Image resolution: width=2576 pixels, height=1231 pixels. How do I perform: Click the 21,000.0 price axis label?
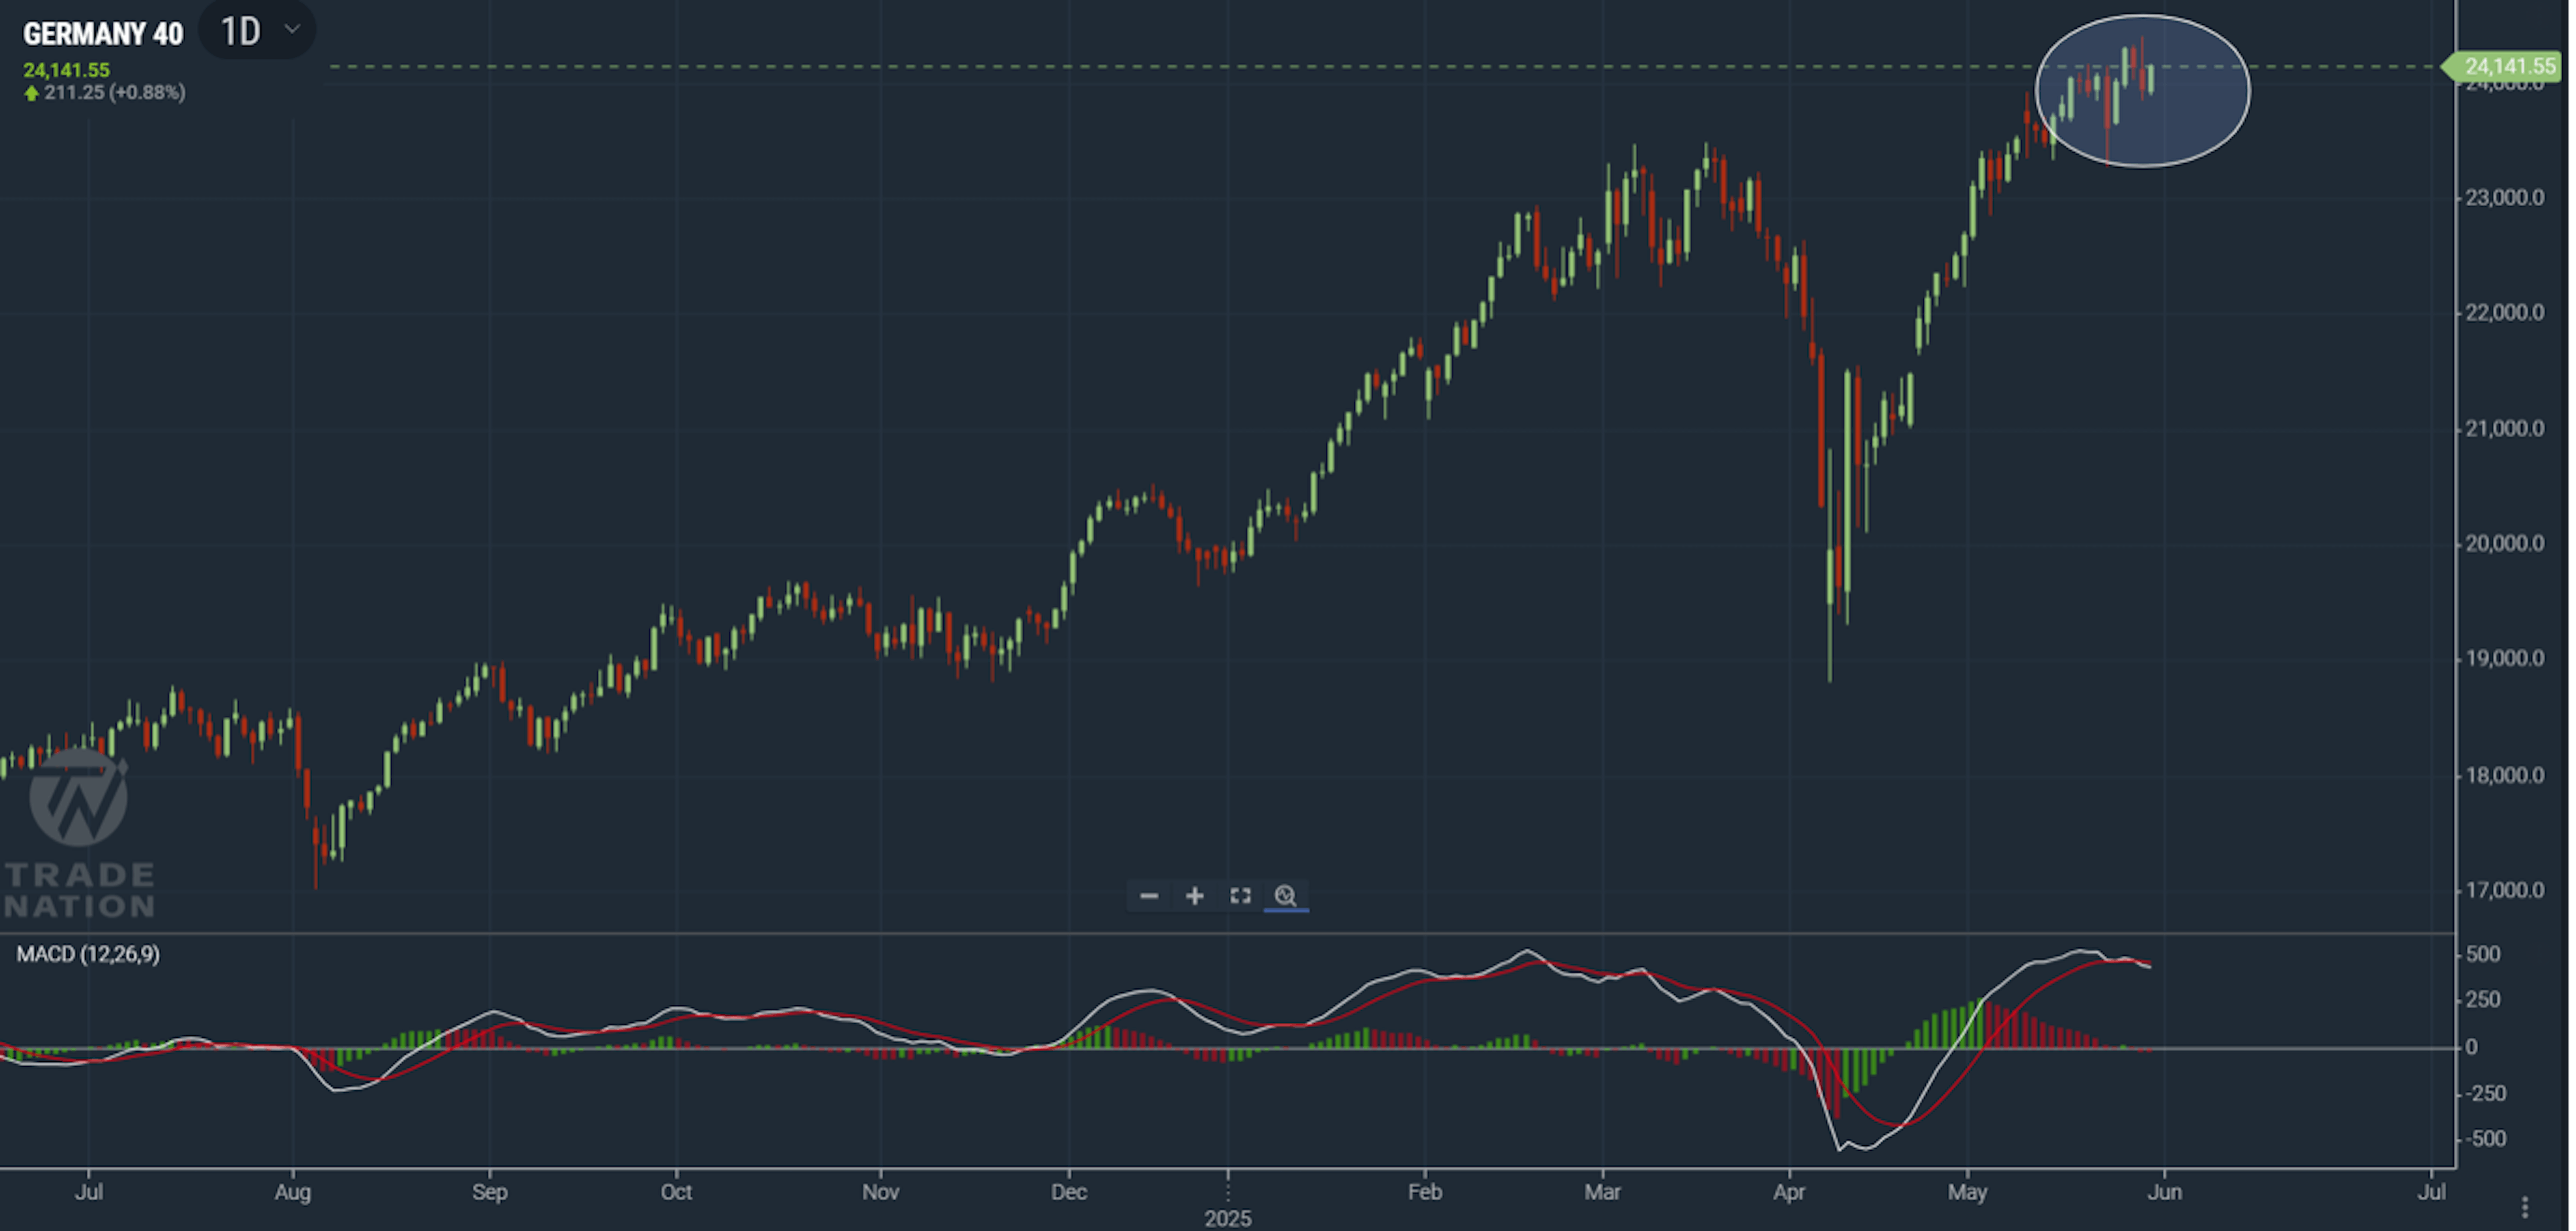click(x=2505, y=429)
